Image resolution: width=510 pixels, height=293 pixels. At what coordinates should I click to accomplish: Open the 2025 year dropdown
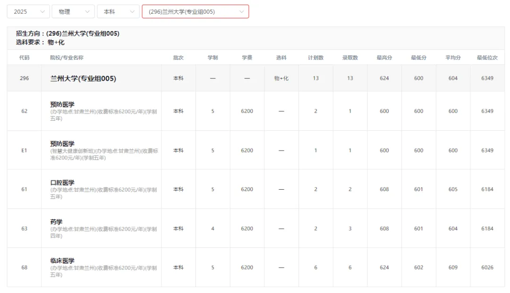coord(28,12)
